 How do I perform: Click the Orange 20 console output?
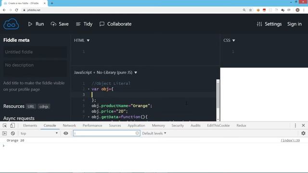[x=15, y=140]
